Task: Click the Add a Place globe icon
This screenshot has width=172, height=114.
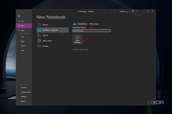Action: pos(39,41)
